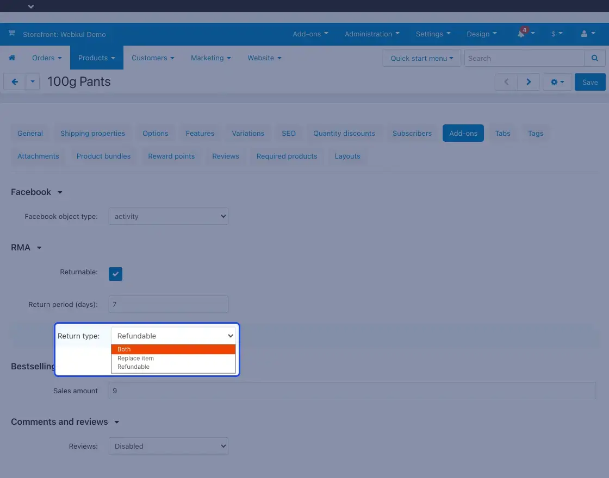Click the Save button
The image size is (609, 478).
pos(589,82)
